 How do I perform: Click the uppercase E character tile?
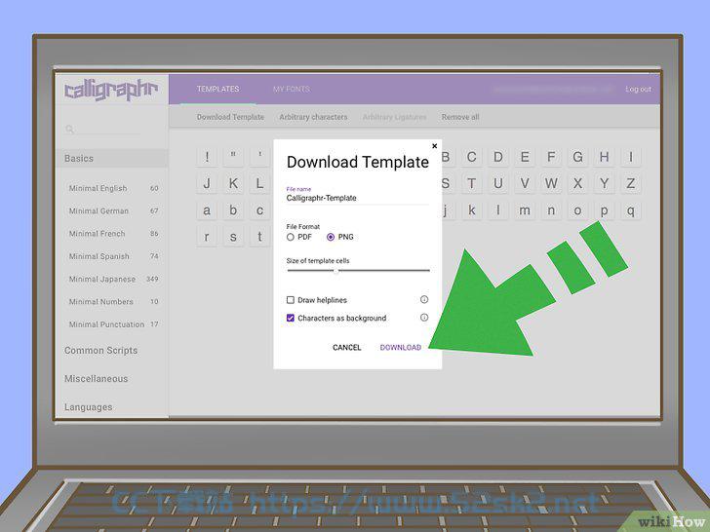525,157
